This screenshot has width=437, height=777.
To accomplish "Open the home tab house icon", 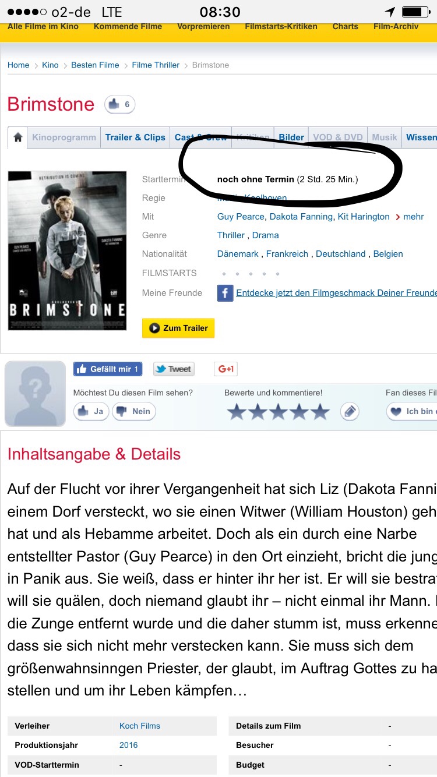I will (x=17, y=137).
